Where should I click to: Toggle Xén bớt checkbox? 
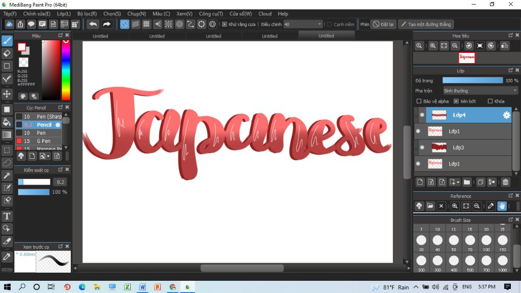click(x=456, y=101)
